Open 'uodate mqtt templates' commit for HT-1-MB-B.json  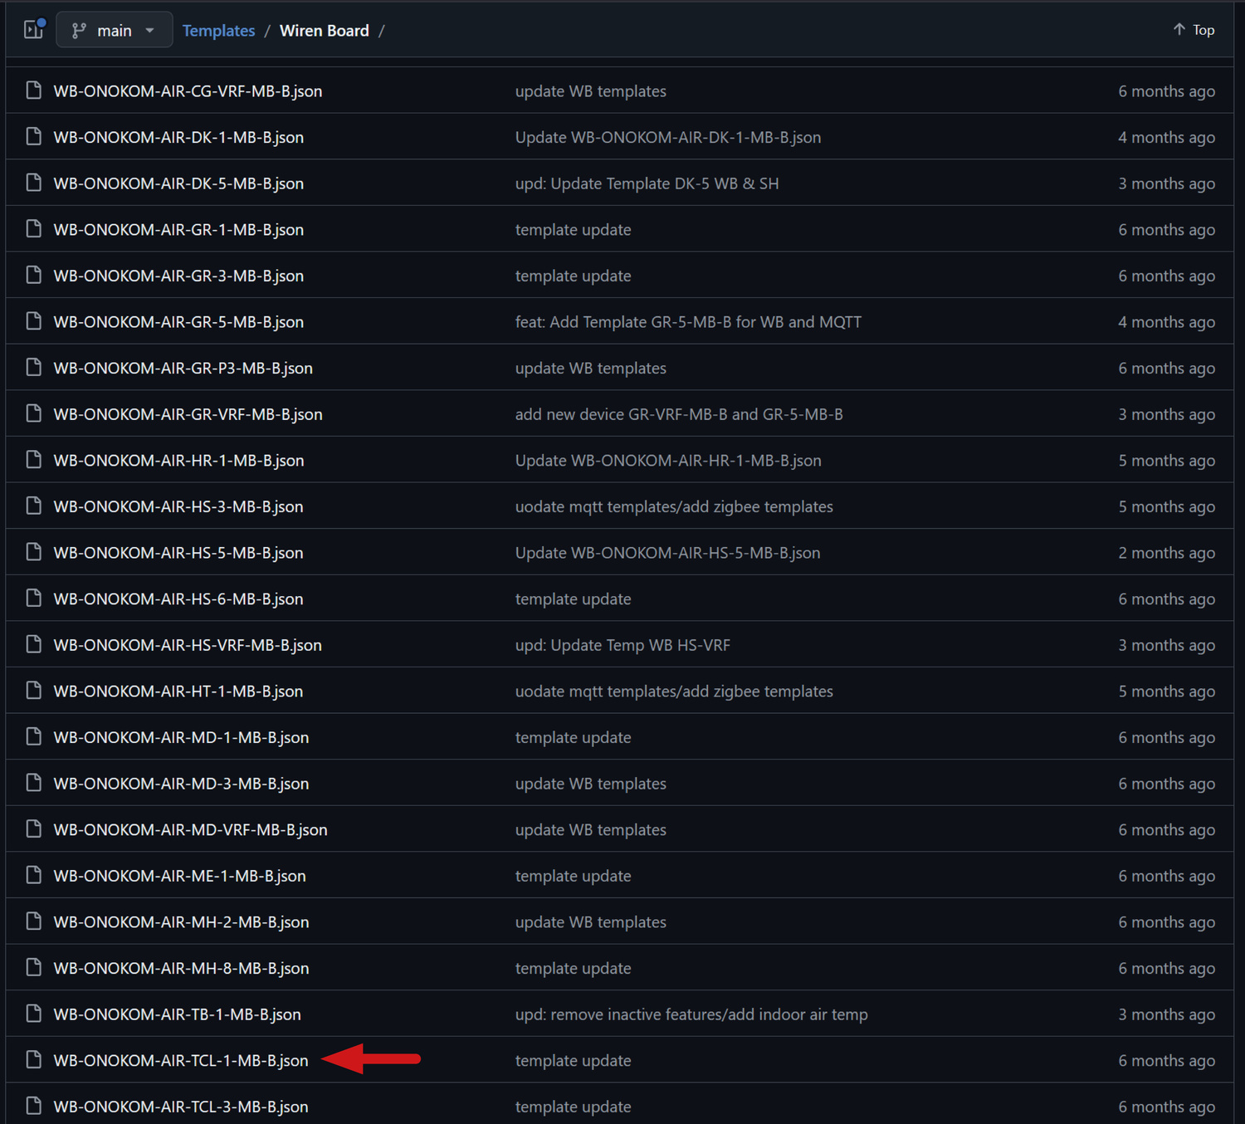pos(674,692)
